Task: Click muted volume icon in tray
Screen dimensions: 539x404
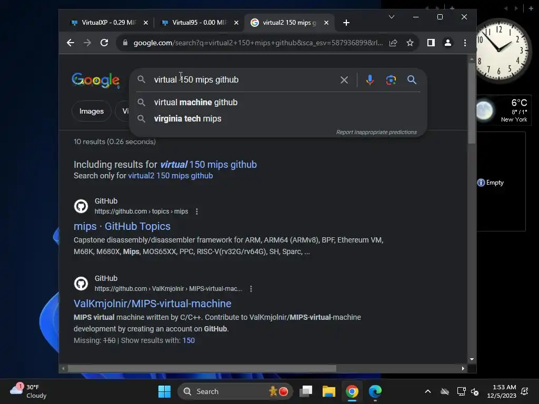Action: pyautogui.click(x=475, y=391)
